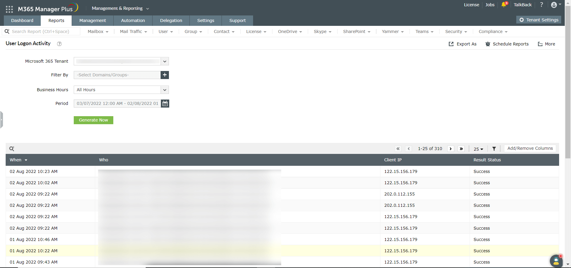Click the Export As icon
571x268 pixels.
(x=451, y=44)
